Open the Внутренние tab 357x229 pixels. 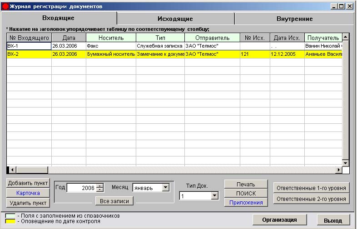tap(294, 19)
